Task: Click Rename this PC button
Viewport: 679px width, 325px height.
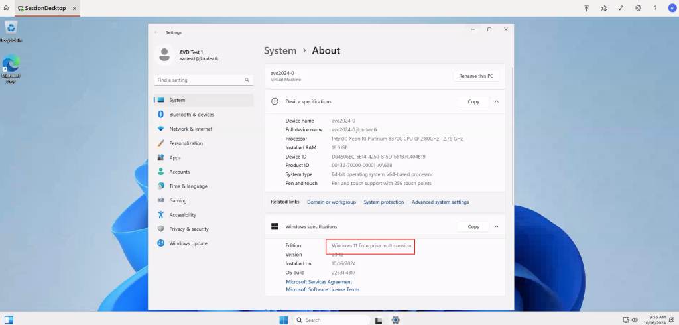Action: pyautogui.click(x=476, y=76)
